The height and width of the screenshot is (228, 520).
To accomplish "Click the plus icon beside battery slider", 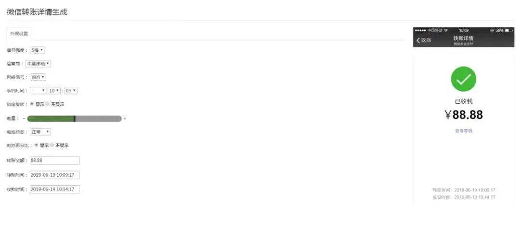I will 125,118.
